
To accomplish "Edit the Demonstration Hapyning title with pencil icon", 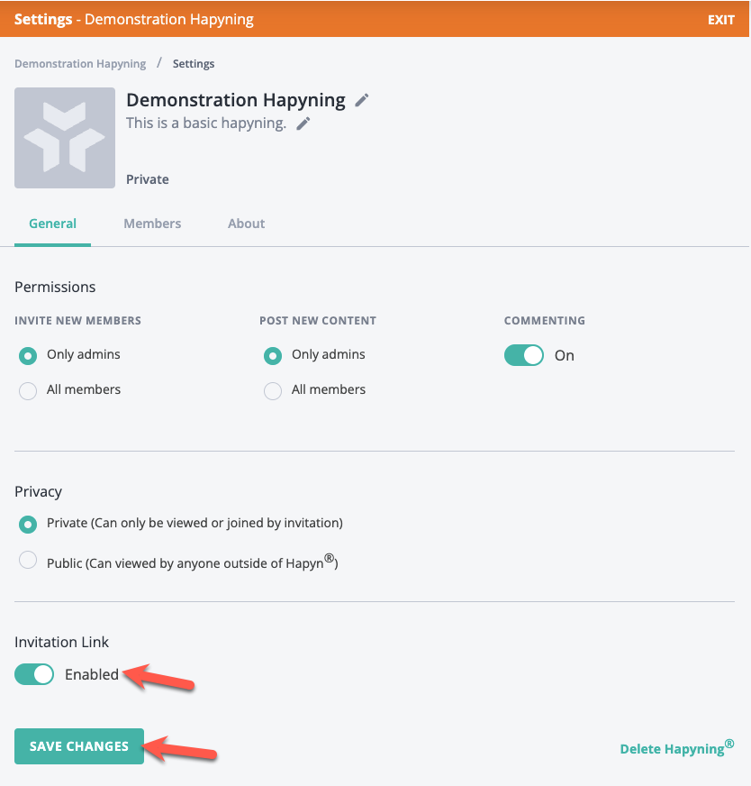I will click(x=361, y=100).
